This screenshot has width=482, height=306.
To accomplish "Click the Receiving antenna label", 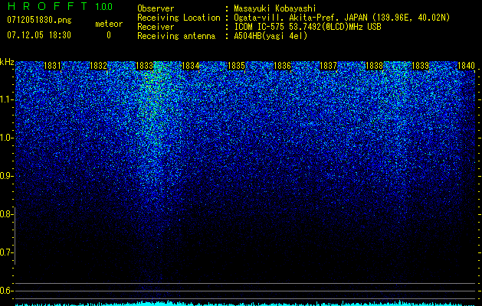I will 176,36.
